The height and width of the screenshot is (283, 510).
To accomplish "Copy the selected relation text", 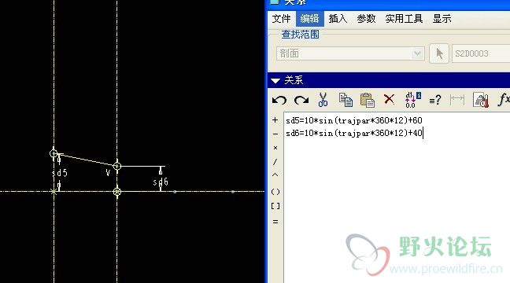I will pos(346,100).
